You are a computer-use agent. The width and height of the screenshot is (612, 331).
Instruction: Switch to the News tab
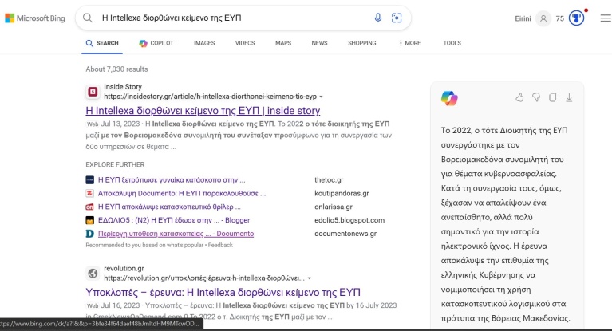[320, 43]
